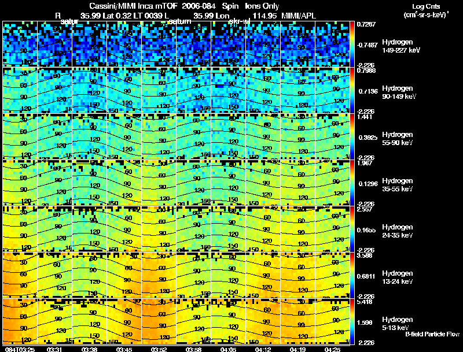Click the time axis label '04:12'
This screenshot has height=352, width=463.
coord(263,349)
